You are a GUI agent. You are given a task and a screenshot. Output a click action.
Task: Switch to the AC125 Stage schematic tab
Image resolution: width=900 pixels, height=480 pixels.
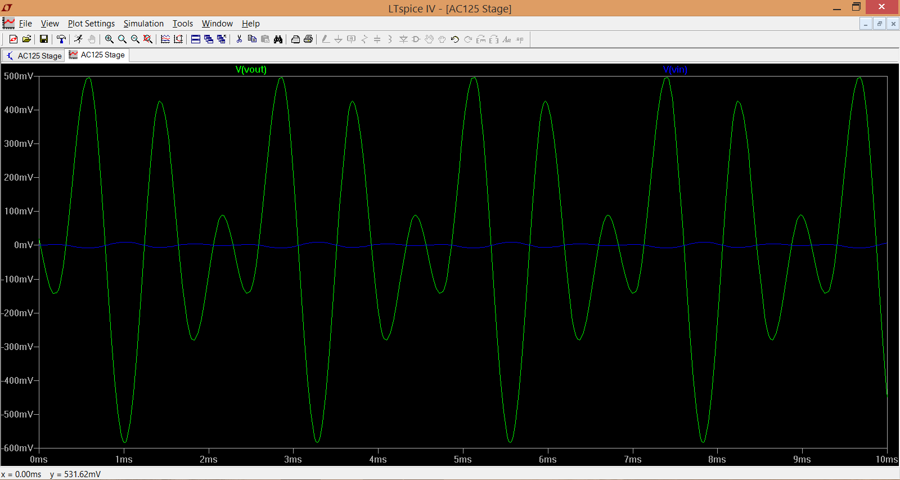(34, 56)
